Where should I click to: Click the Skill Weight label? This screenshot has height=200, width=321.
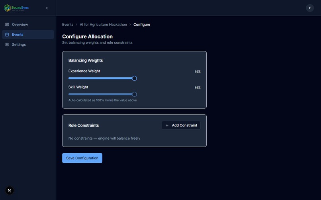coord(78,87)
